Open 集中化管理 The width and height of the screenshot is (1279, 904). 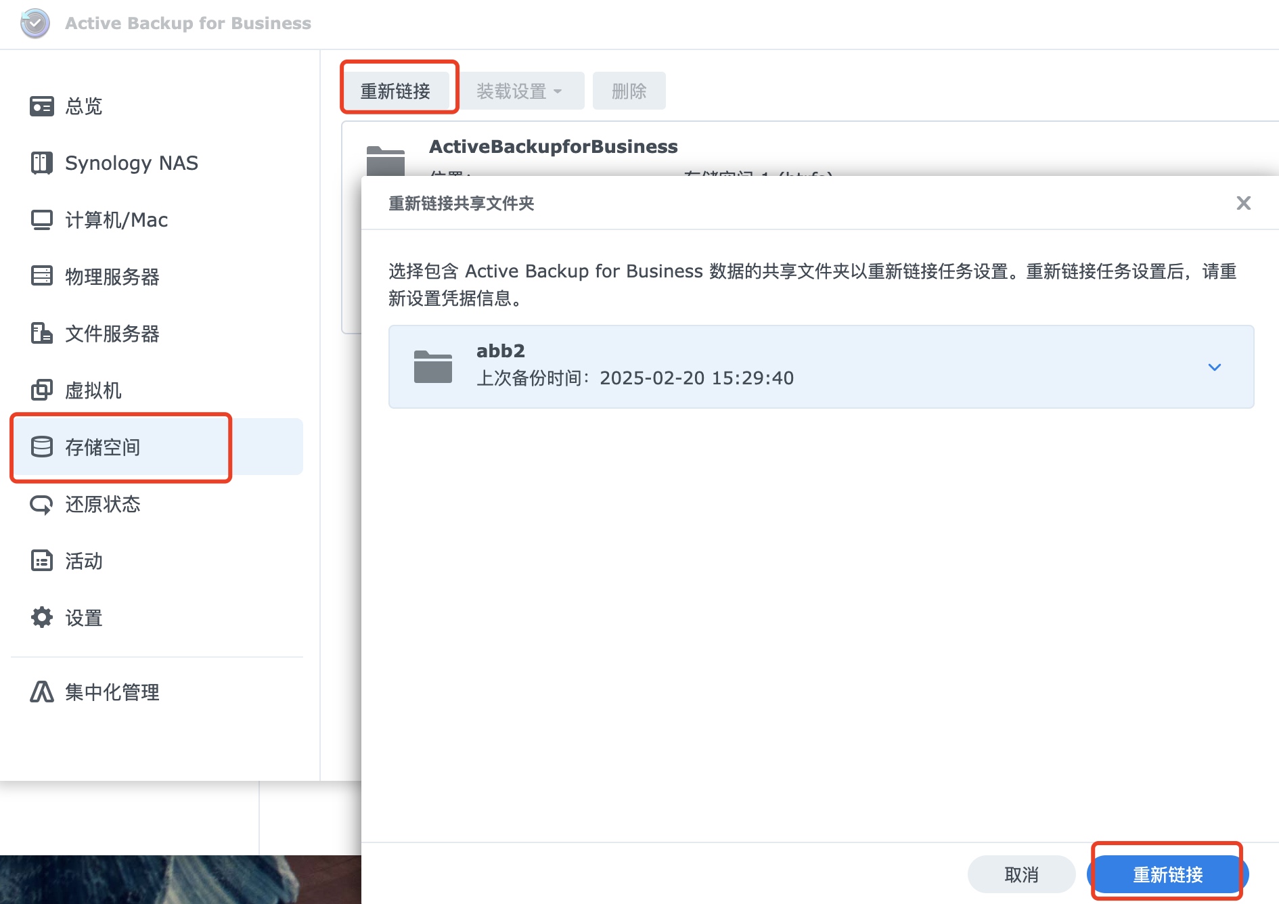point(157,692)
